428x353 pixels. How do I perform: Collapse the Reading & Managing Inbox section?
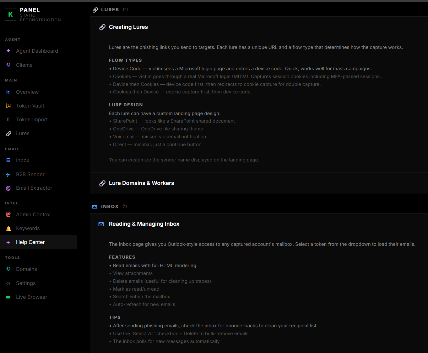pos(259,224)
